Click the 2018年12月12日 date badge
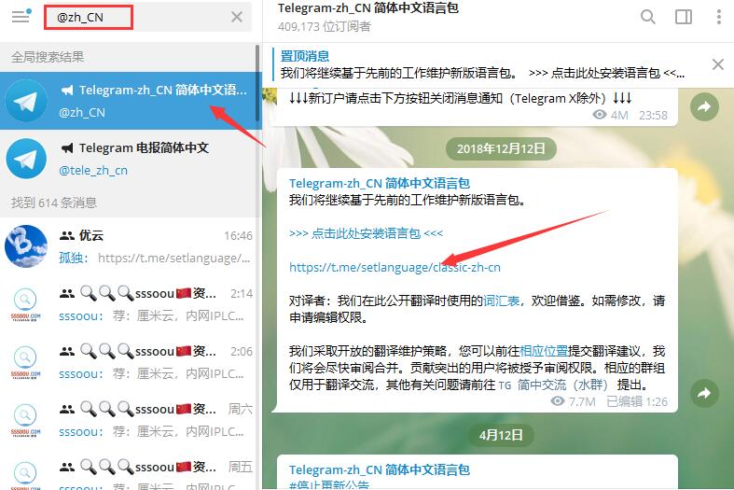The image size is (734, 490). 501,149
